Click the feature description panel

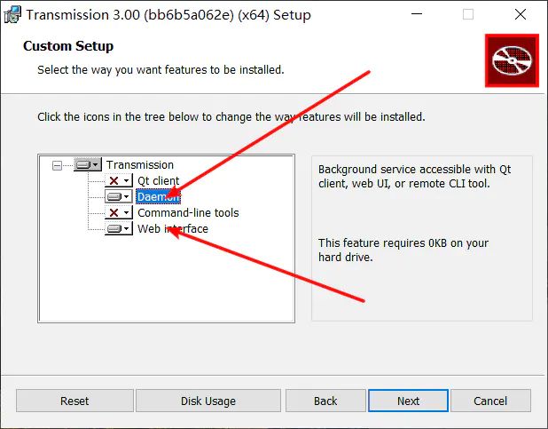tap(421, 238)
